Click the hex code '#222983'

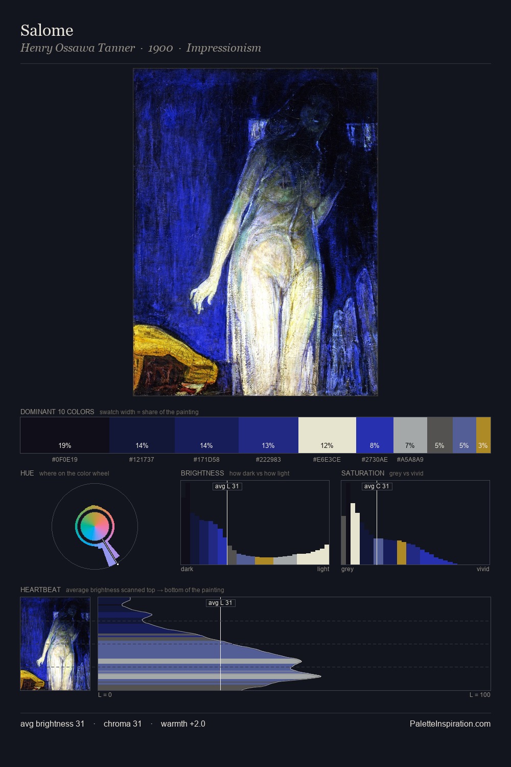pos(268,460)
